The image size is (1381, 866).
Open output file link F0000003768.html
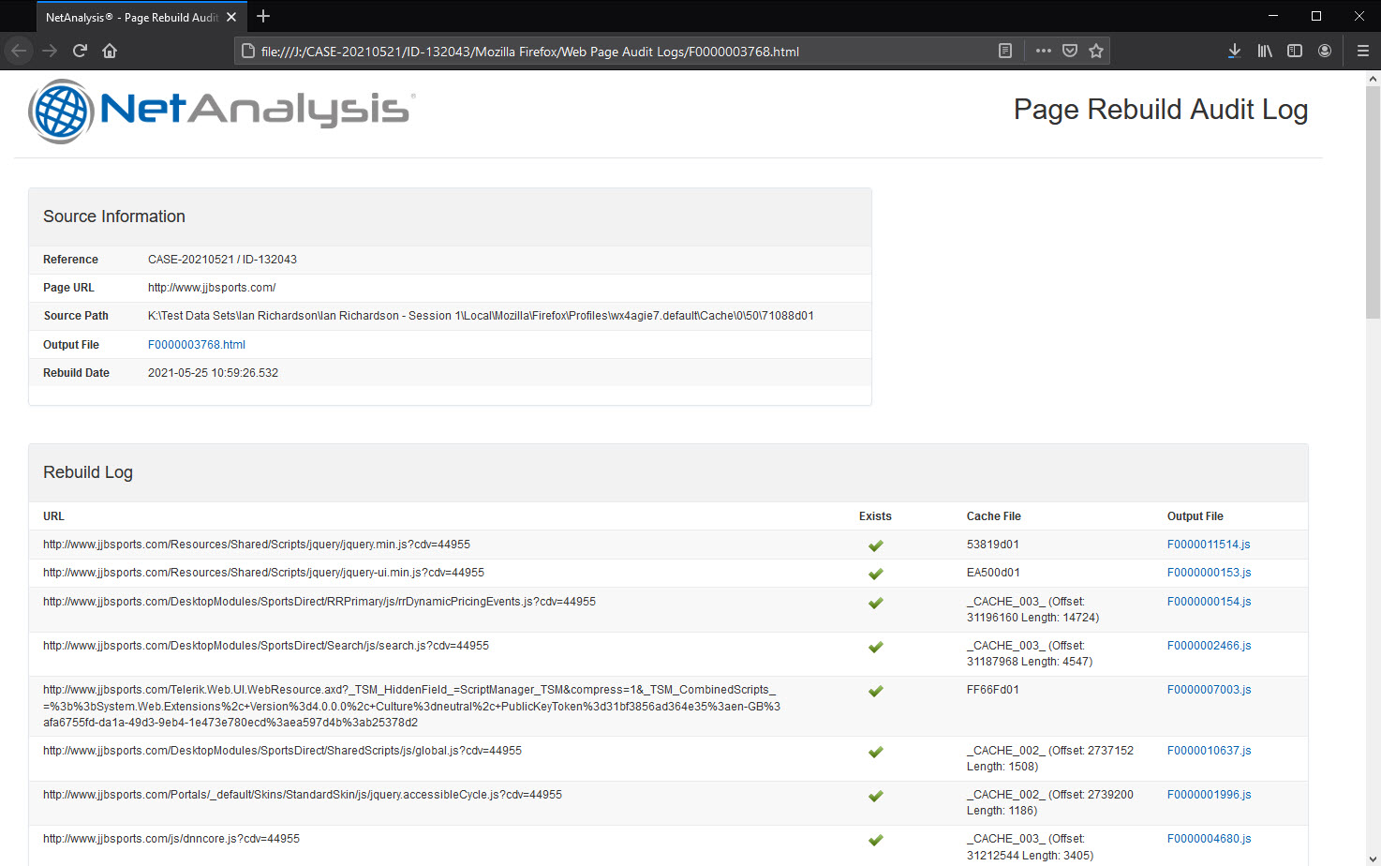point(197,345)
